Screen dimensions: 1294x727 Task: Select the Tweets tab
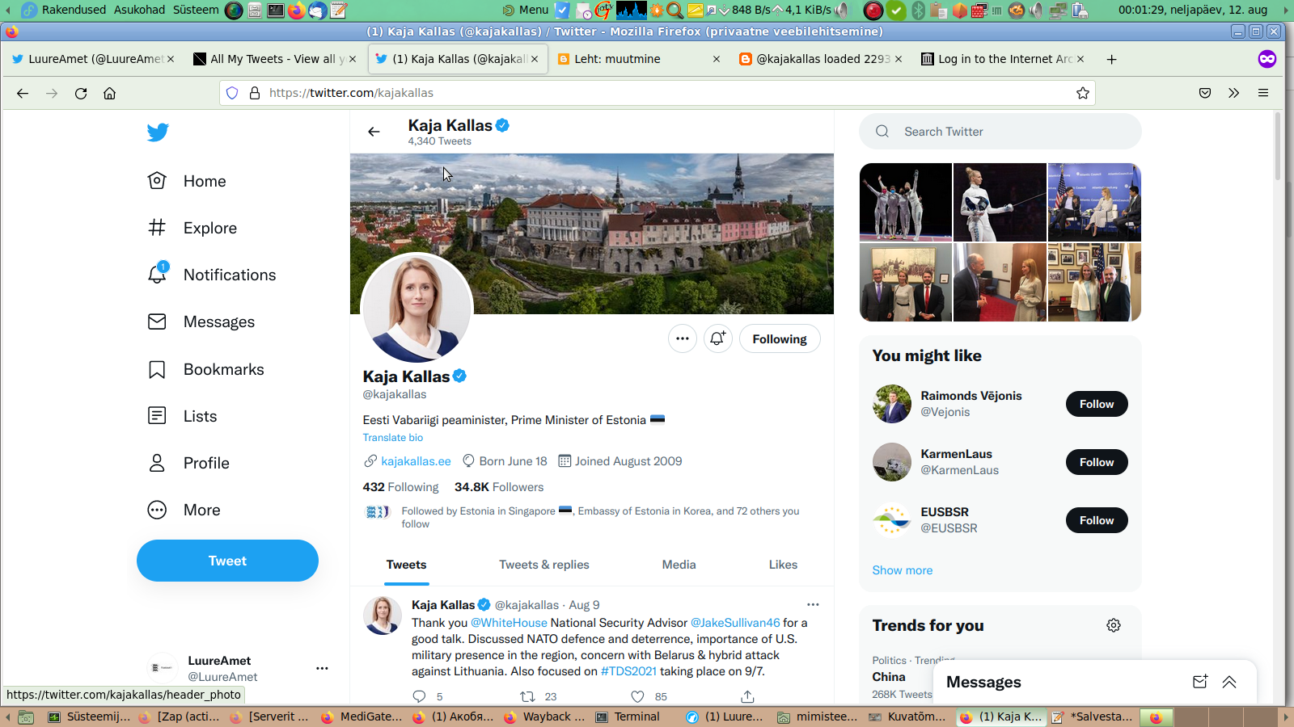pos(406,565)
